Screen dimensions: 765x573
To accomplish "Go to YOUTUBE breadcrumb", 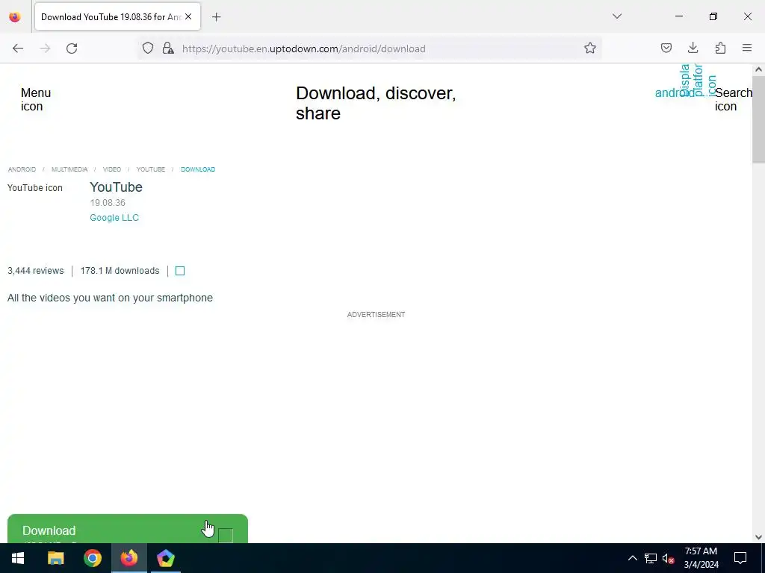I will (x=151, y=169).
